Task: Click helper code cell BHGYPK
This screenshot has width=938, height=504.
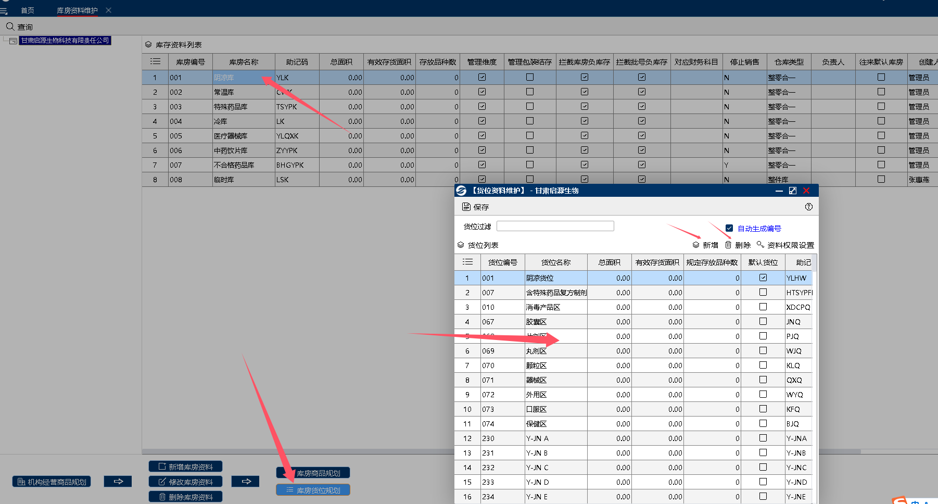Action: 297,165
